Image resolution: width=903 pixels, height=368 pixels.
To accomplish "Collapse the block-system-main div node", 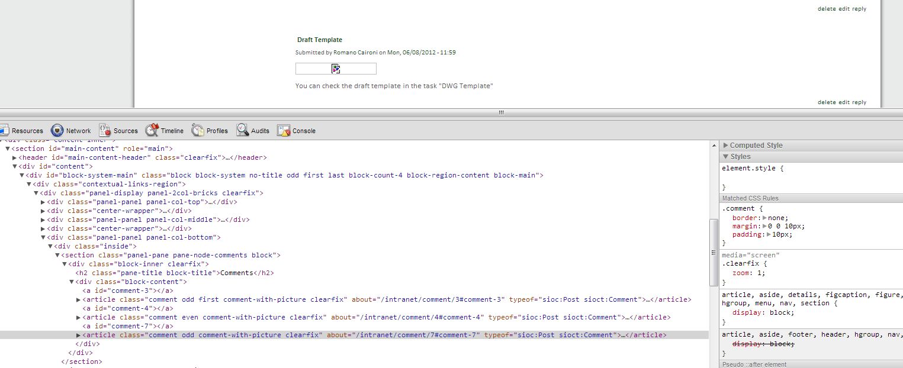I will (22, 175).
